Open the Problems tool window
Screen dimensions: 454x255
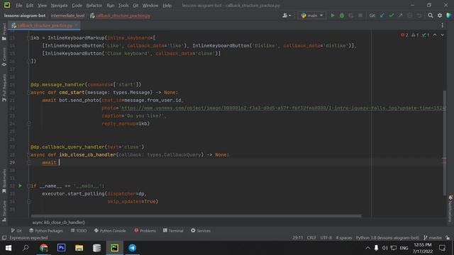coord(145,231)
